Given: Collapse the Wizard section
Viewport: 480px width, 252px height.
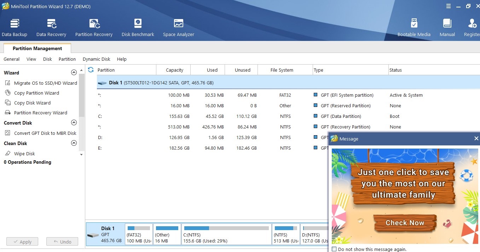Looking at the screenshot, I should pyautogui.click(x=74, y=73).
